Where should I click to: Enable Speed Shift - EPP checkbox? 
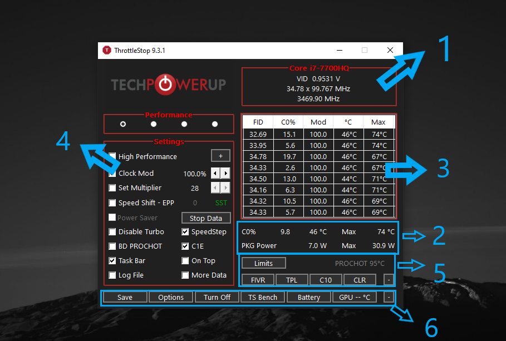pyautogui.click(x=112, y=202)
